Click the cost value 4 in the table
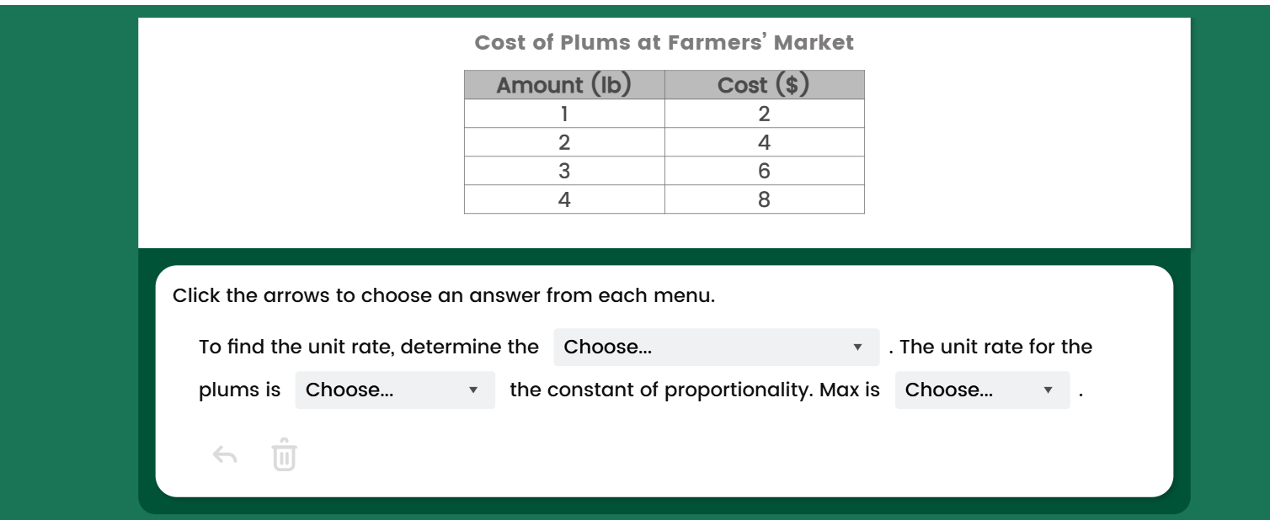The height and width of the screenshot is (520, 1270). pyautogui.click(x=763, y=142)
